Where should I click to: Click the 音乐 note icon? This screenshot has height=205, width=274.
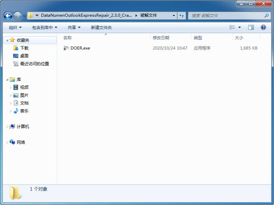coord(16,111)
